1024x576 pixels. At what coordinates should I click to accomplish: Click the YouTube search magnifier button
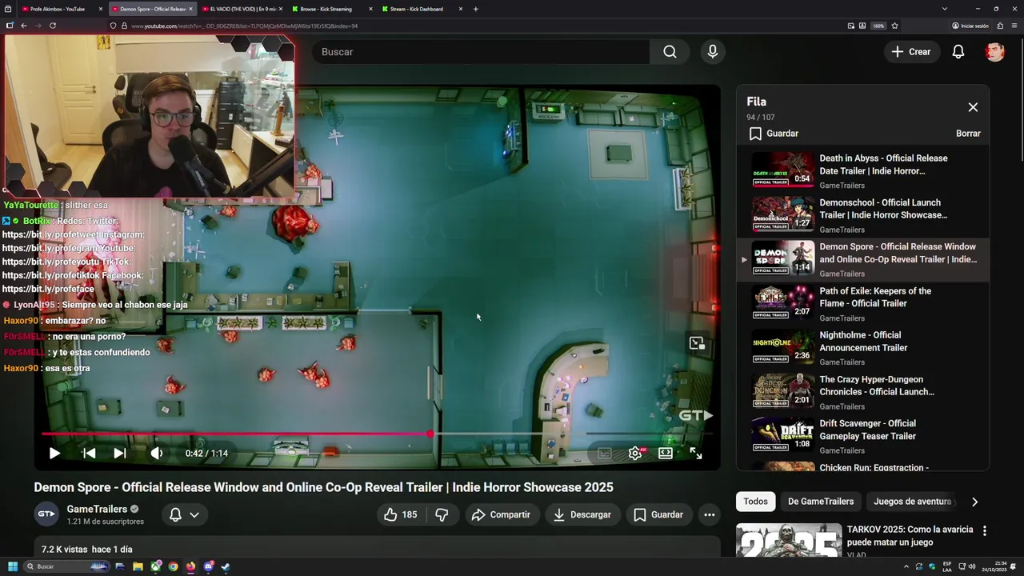point(670,52)
